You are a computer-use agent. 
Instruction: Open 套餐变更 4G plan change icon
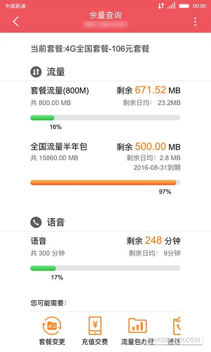pos(52,326)
